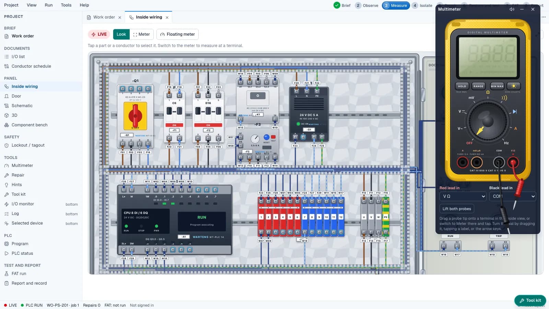Set dial to OFF label

point(469,143)
